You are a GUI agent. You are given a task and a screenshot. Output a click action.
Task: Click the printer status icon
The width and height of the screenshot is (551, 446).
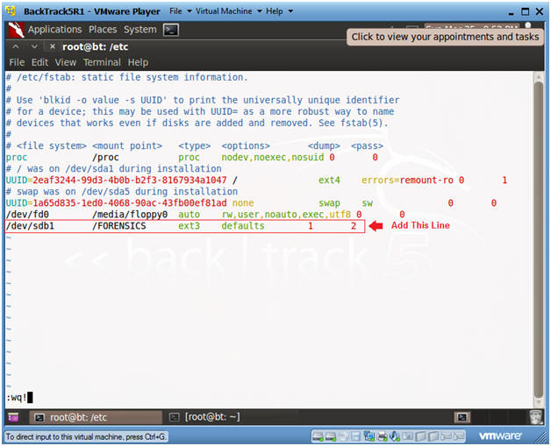pos(382,436)
